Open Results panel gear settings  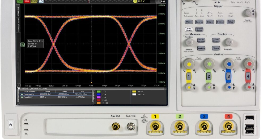pos(19,88)
